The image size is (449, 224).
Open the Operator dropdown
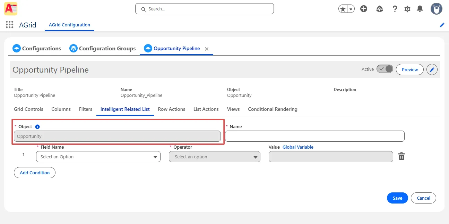coord(214,157)
